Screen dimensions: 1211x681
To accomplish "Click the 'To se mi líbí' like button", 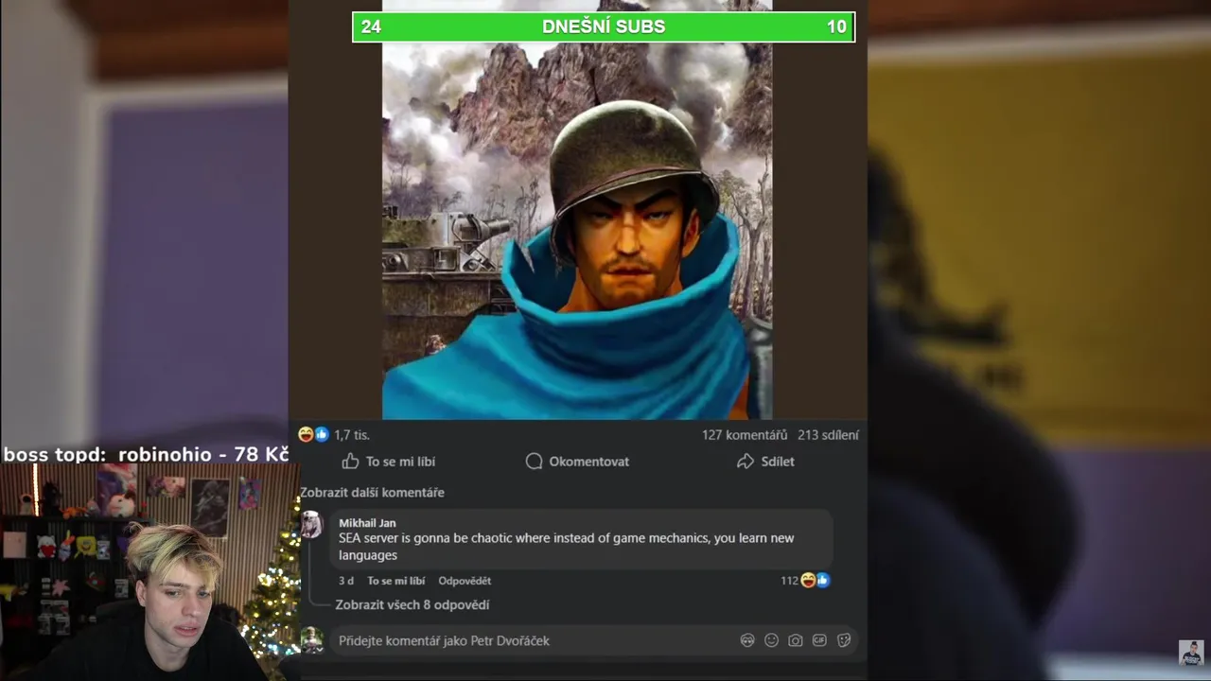I will tap(388, 462).
